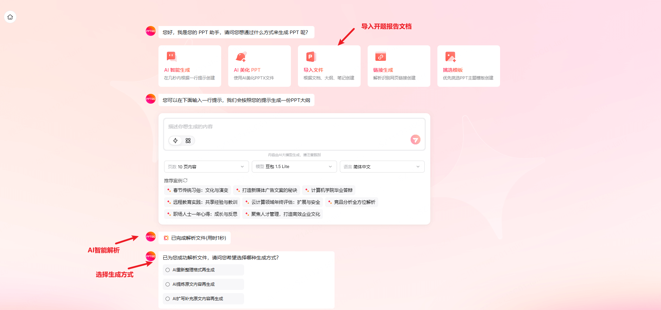Pick example 春节传统习俗：文化与演变

[198, 190]
